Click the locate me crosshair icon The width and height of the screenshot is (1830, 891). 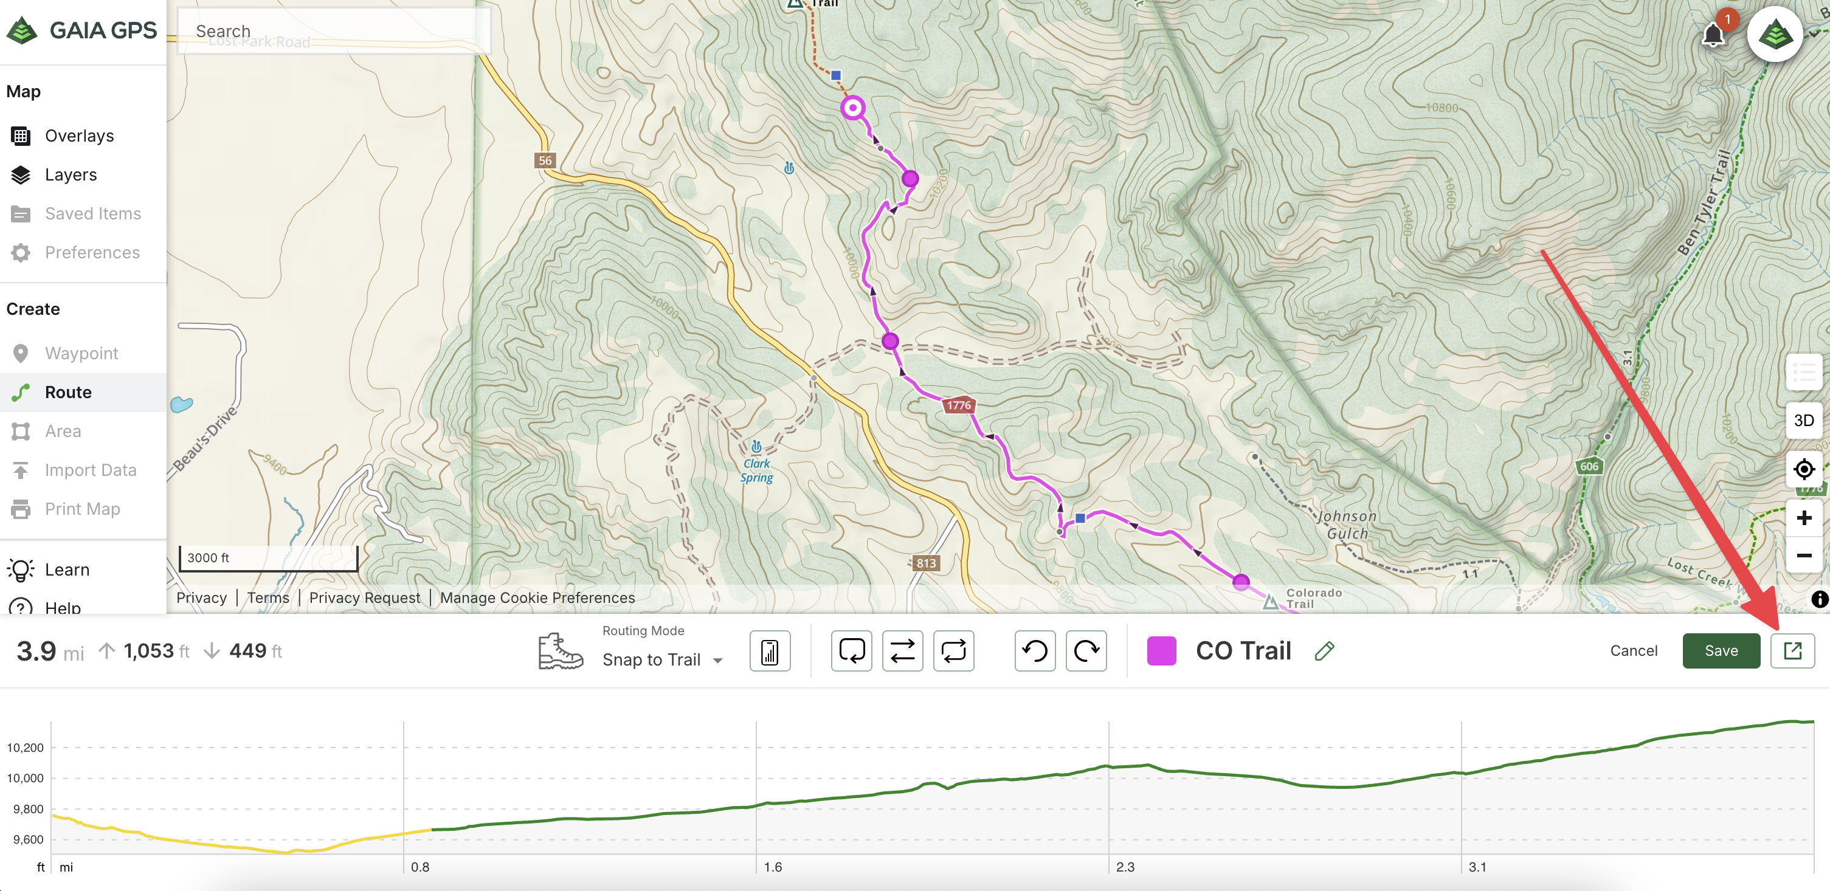point(1804,469)
